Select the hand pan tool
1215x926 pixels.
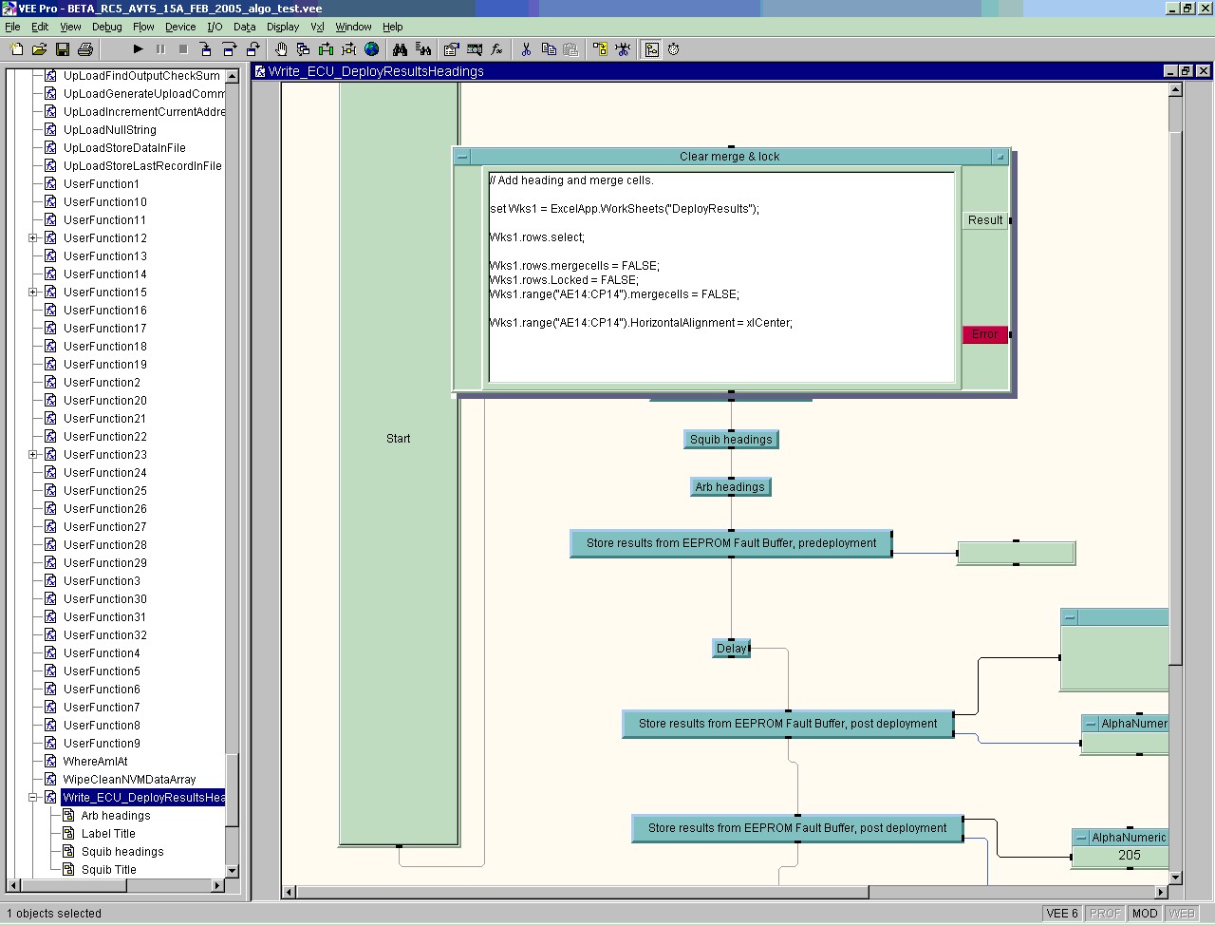(x=281, y=49)
